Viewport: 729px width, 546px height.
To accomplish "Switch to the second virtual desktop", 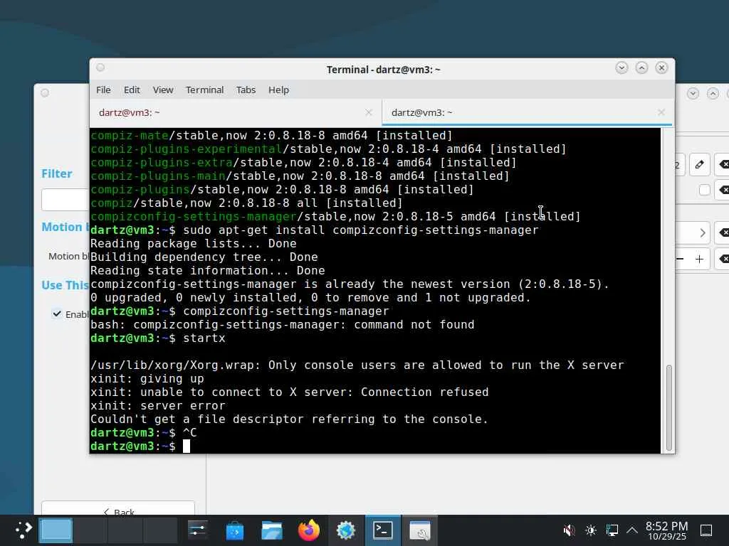I will [90, 530].
